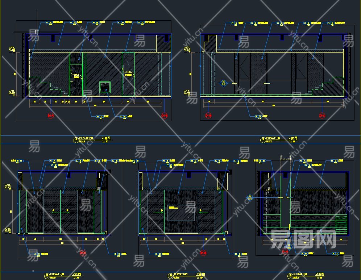Select blue detail callout circle, bottom-right elevation
The height and width of the screenshot is (280, 361).
[250, 197]
